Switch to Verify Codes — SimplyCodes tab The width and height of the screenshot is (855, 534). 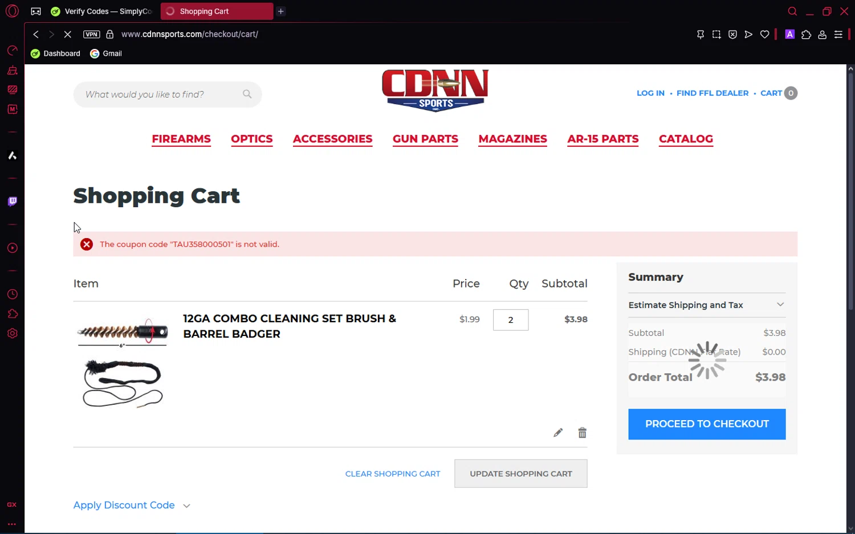[x=102, y=11]
